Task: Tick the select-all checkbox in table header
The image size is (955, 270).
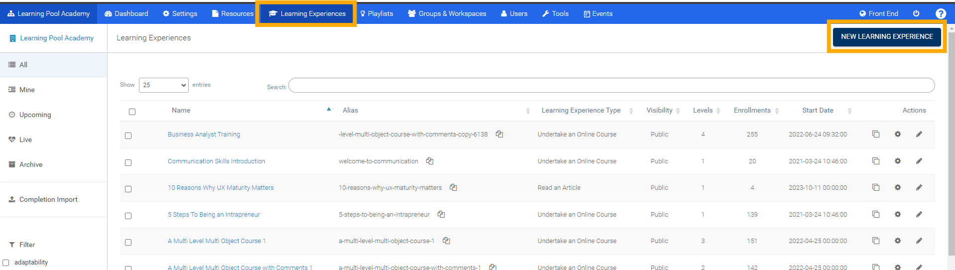Action: point(132,112)
